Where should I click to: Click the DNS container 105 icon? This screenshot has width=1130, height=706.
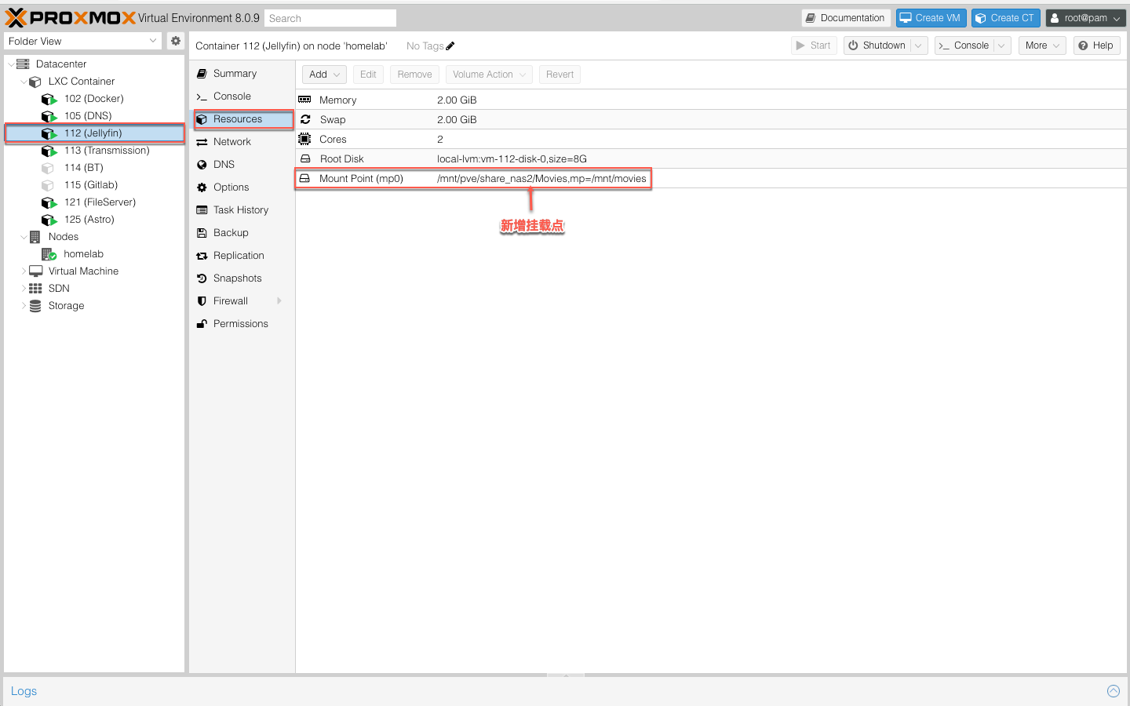(49, 116)
